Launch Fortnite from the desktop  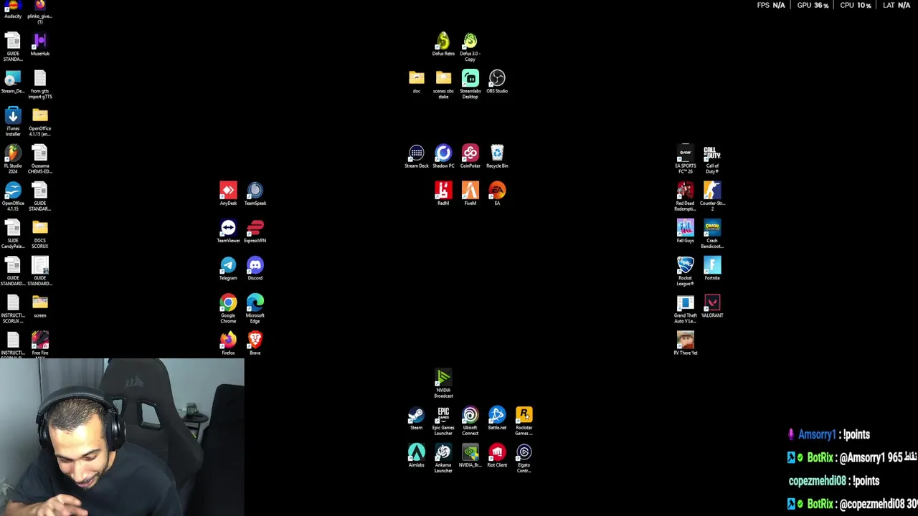tap(712, 269)
